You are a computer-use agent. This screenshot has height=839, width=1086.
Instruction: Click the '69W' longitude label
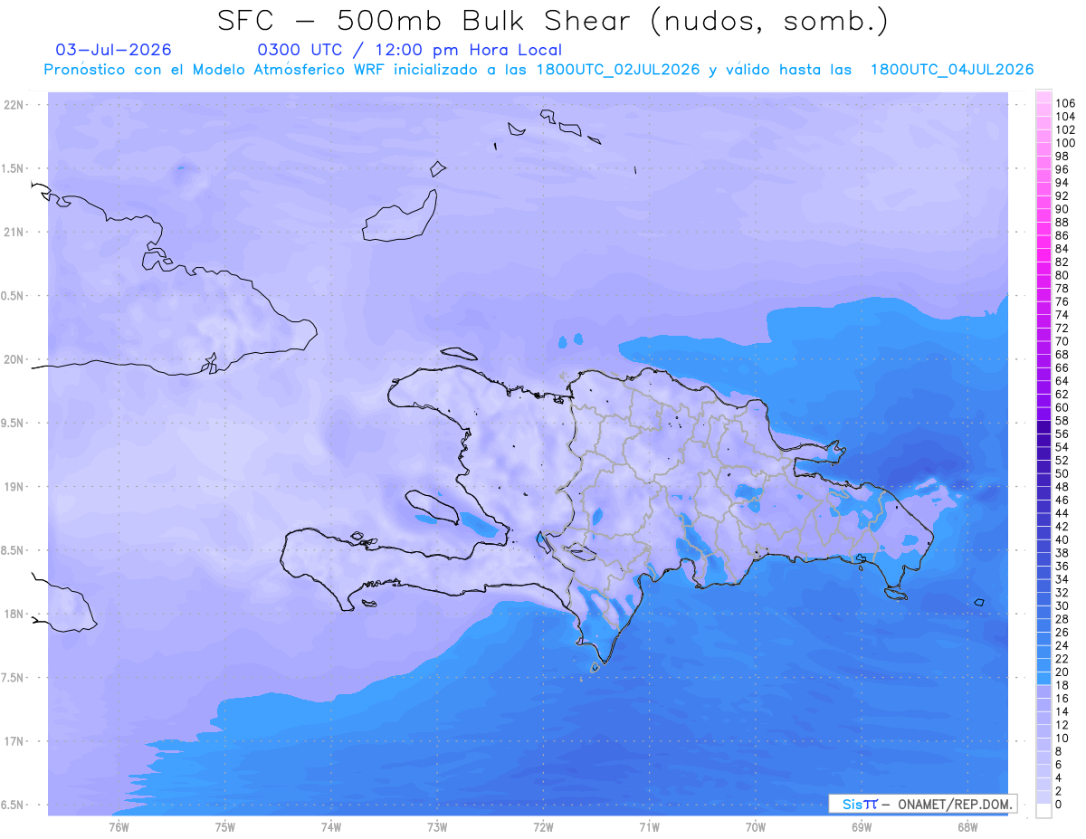pos(862,827)
